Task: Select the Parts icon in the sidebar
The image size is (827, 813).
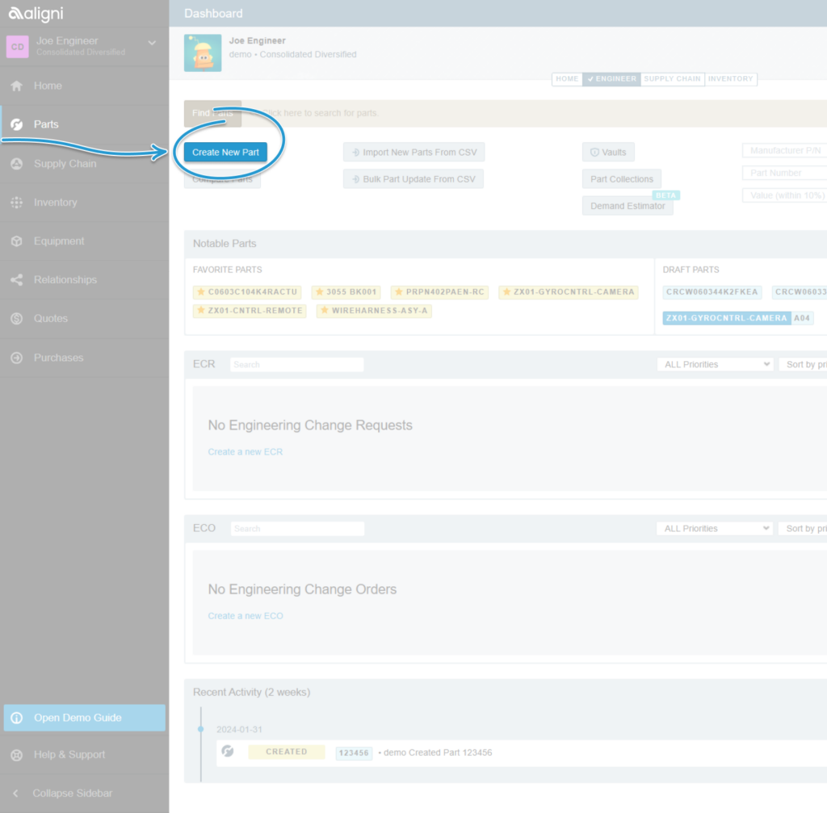Action: [x=18, y=124]
